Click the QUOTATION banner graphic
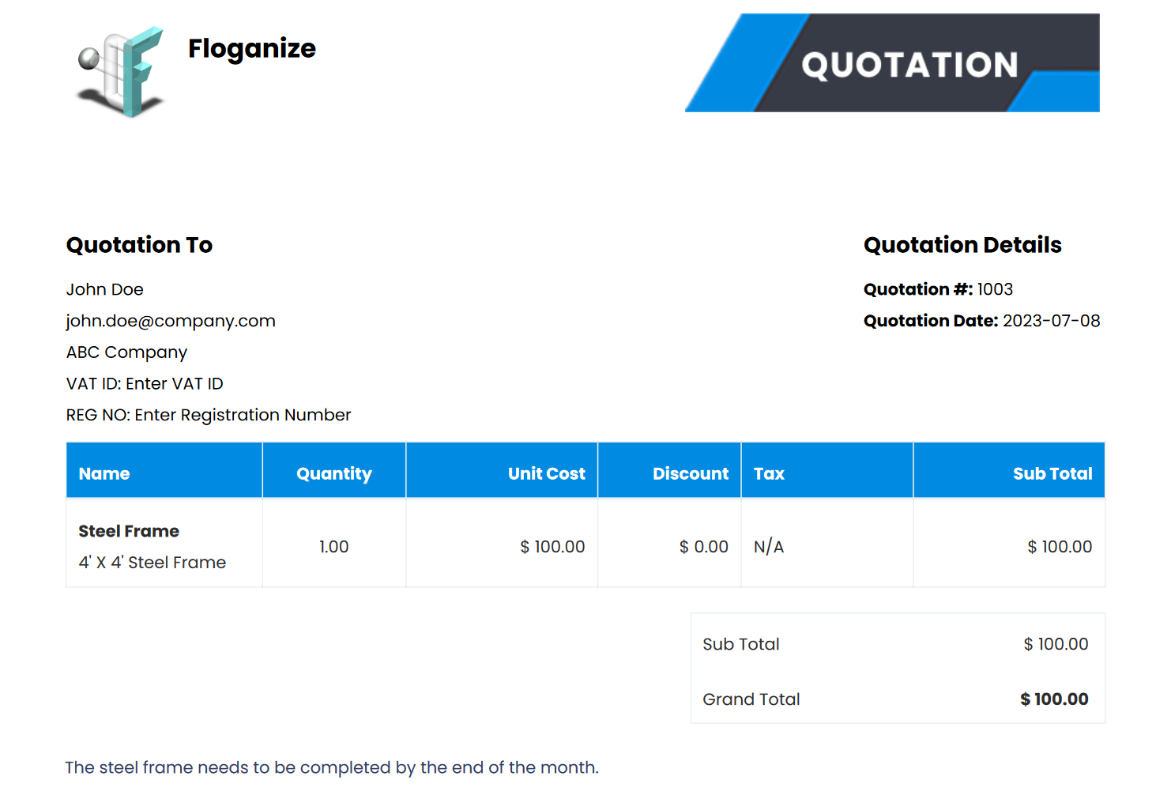 pyautogui.click(x=893, y=63)
